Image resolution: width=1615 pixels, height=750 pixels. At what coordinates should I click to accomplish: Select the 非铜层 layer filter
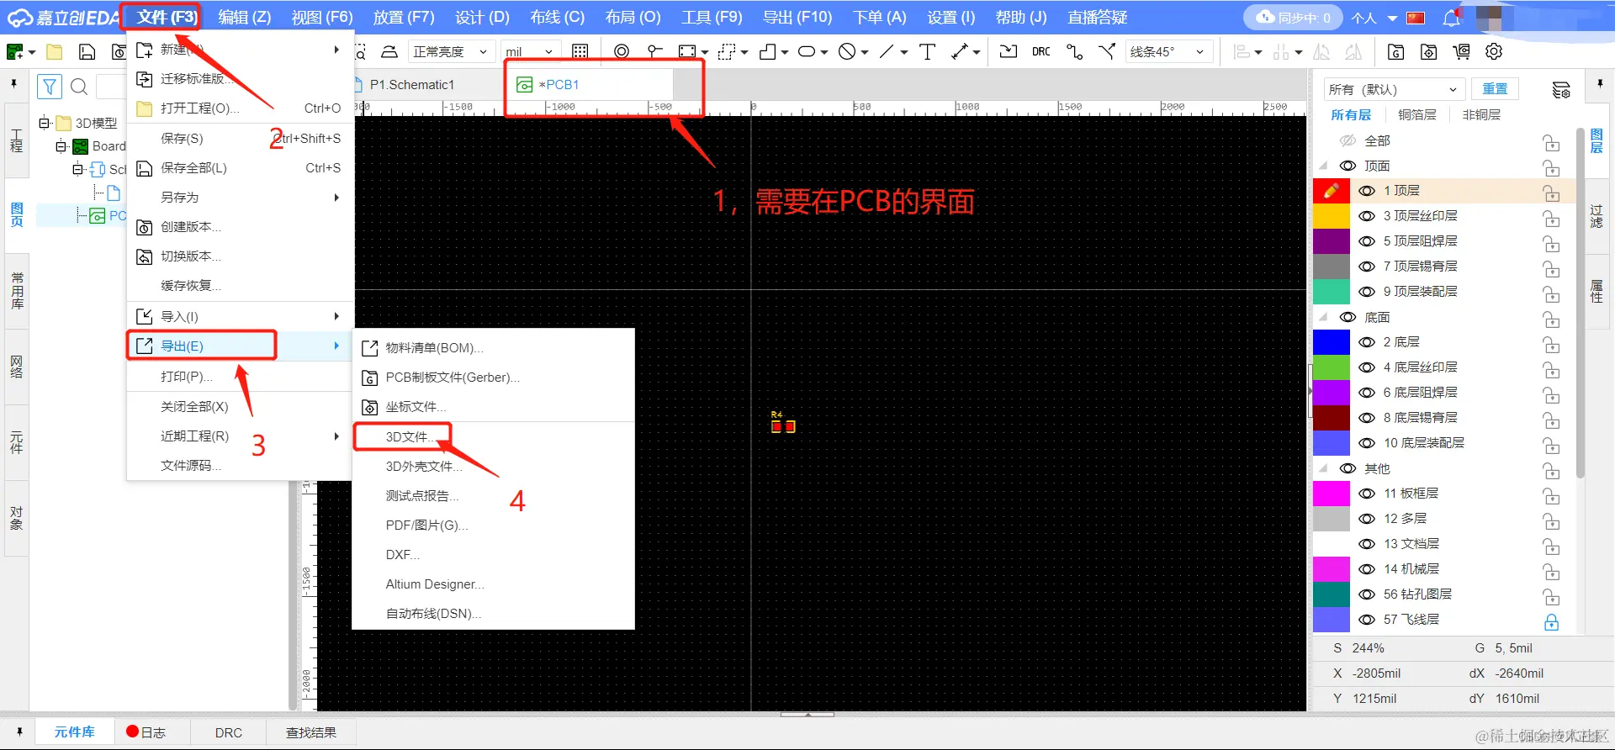point(1481,114)
